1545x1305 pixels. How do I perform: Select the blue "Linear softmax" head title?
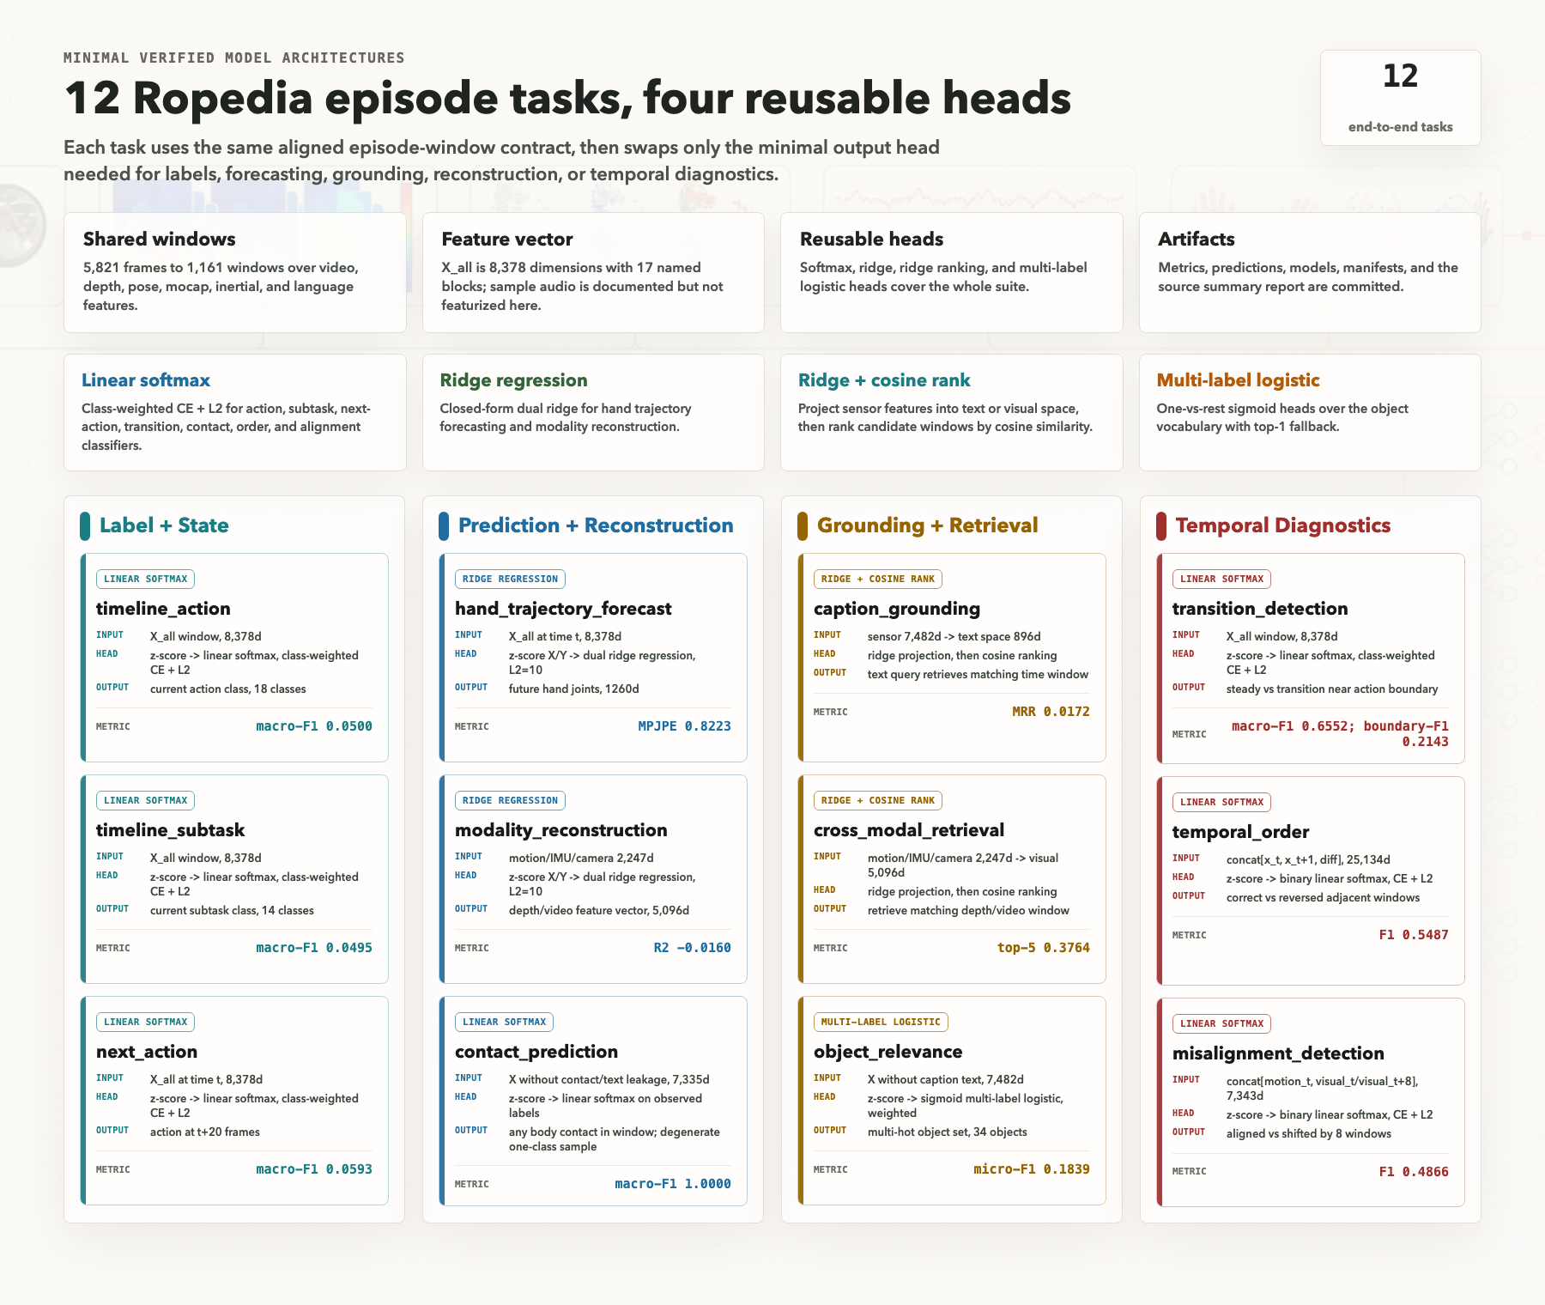pyautogui.click(x=145, y=380)
